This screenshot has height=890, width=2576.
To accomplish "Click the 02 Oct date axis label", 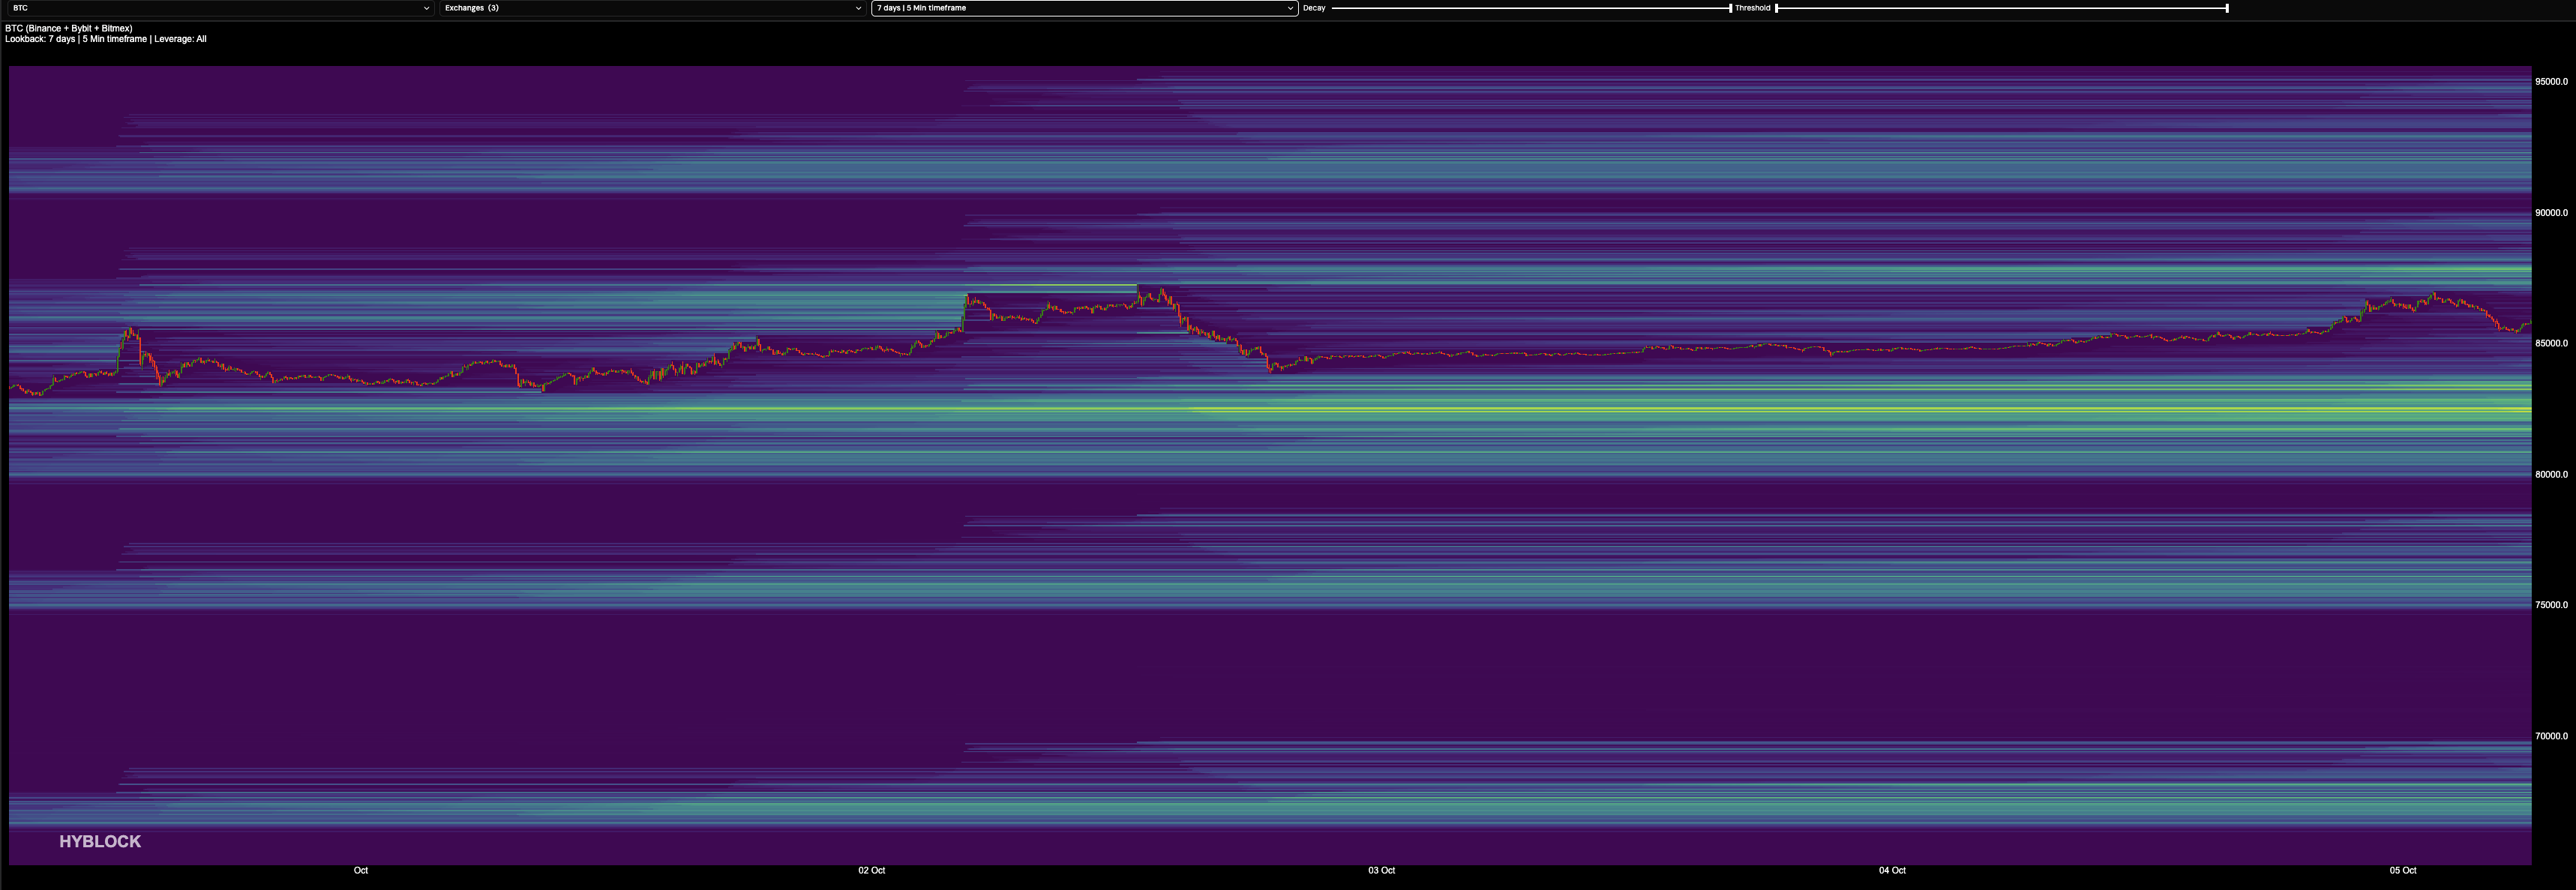I will click(x=871, y=871).
